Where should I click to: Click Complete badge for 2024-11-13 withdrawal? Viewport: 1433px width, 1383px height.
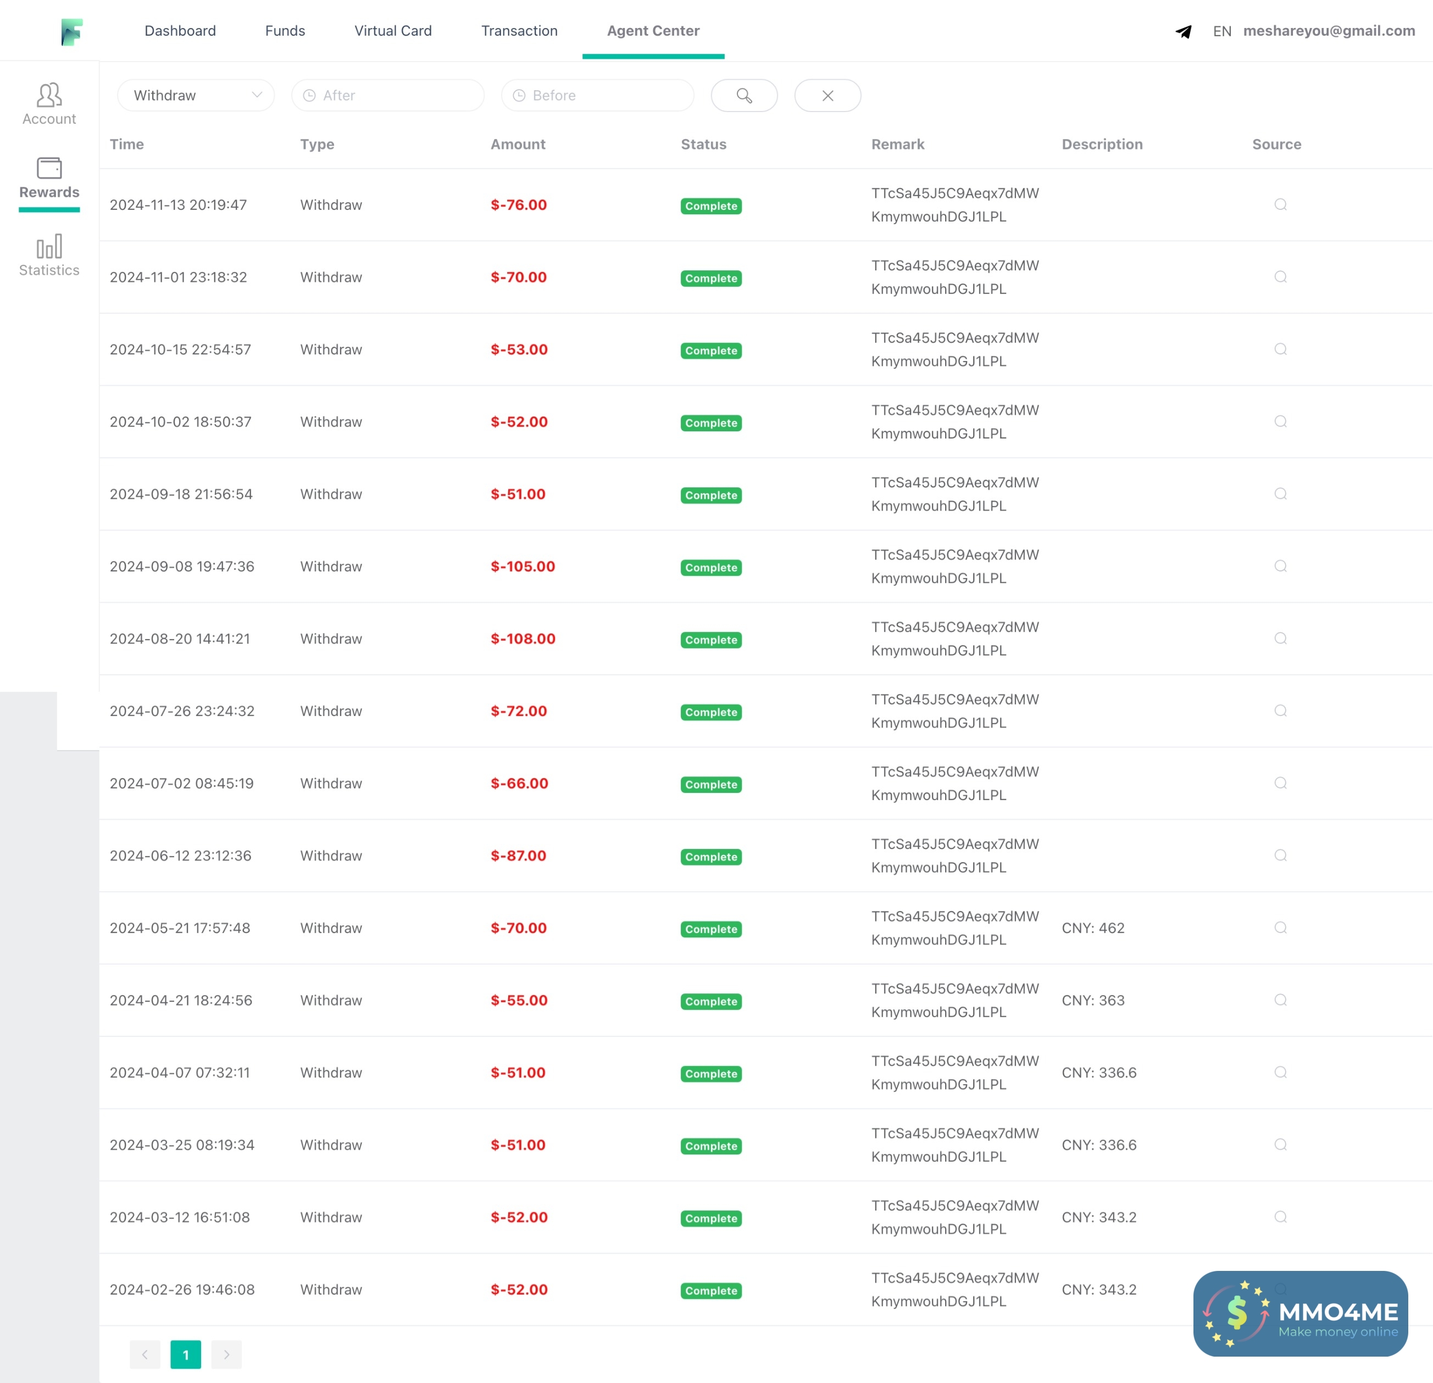(710, 207)
